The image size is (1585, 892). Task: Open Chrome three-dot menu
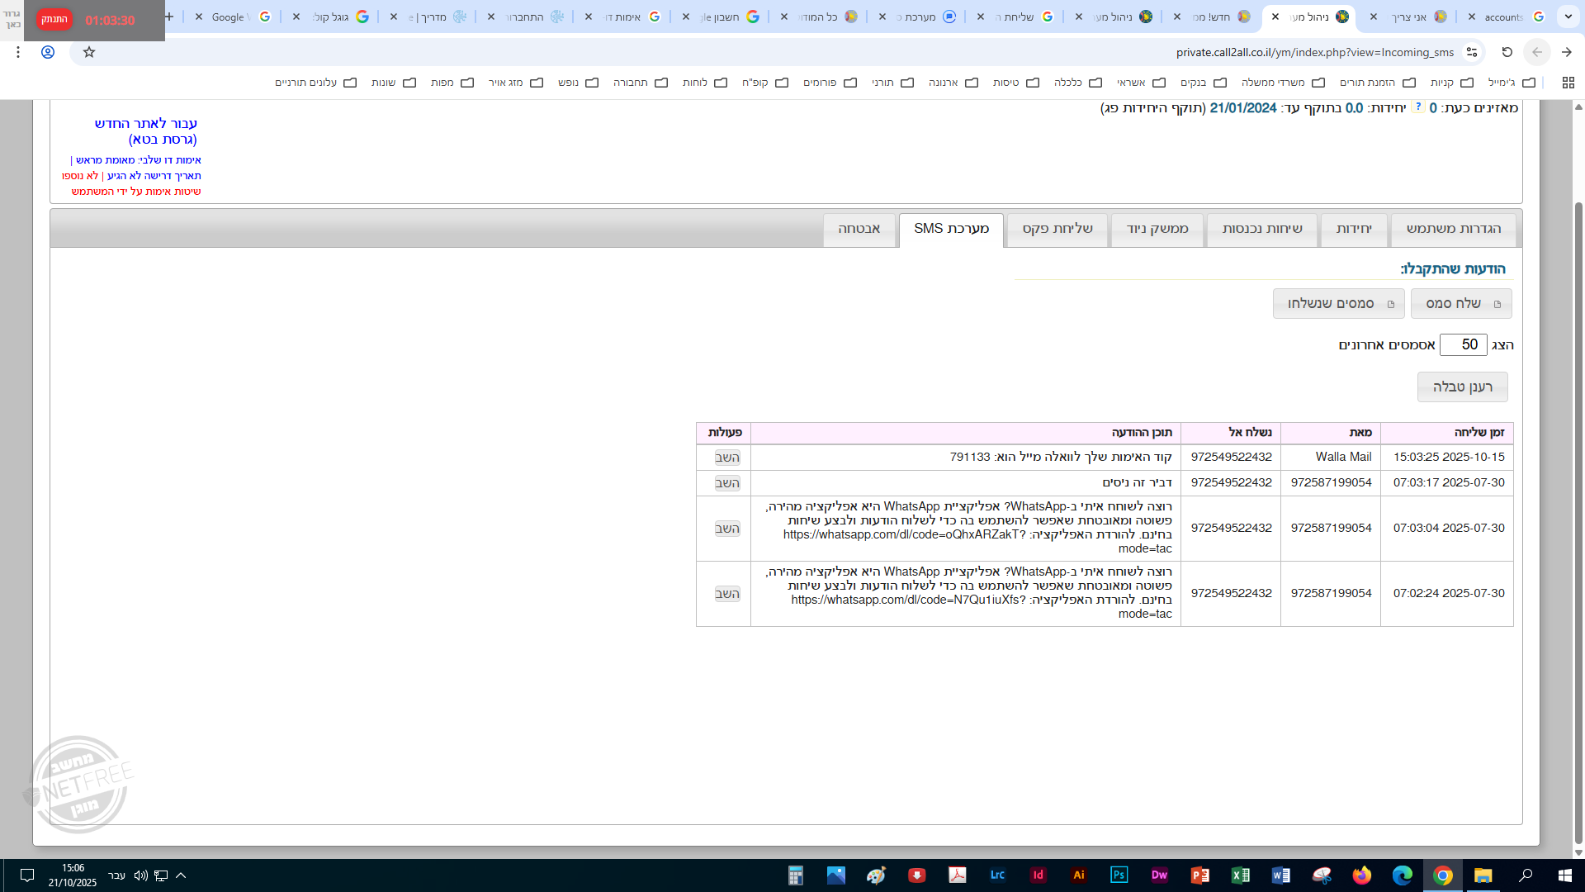tap(18, 52)
